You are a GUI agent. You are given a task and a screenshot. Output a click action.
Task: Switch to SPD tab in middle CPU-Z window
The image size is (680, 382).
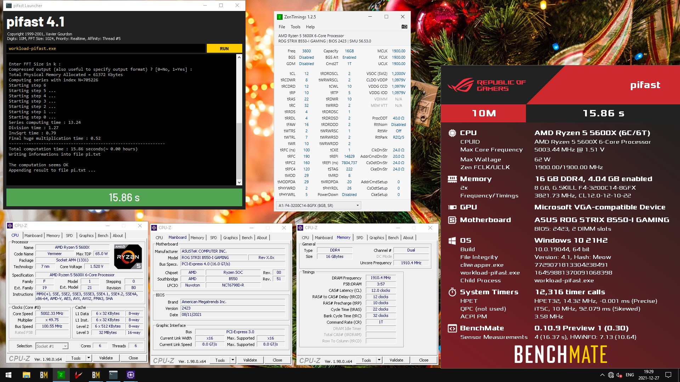[214, 238]
